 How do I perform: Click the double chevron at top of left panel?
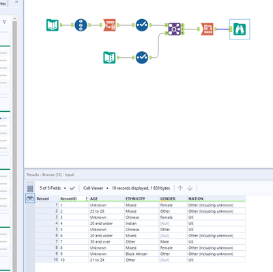coord(16,2)
